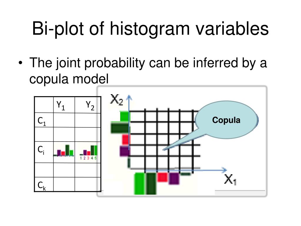Click the C1 row label

42,121
